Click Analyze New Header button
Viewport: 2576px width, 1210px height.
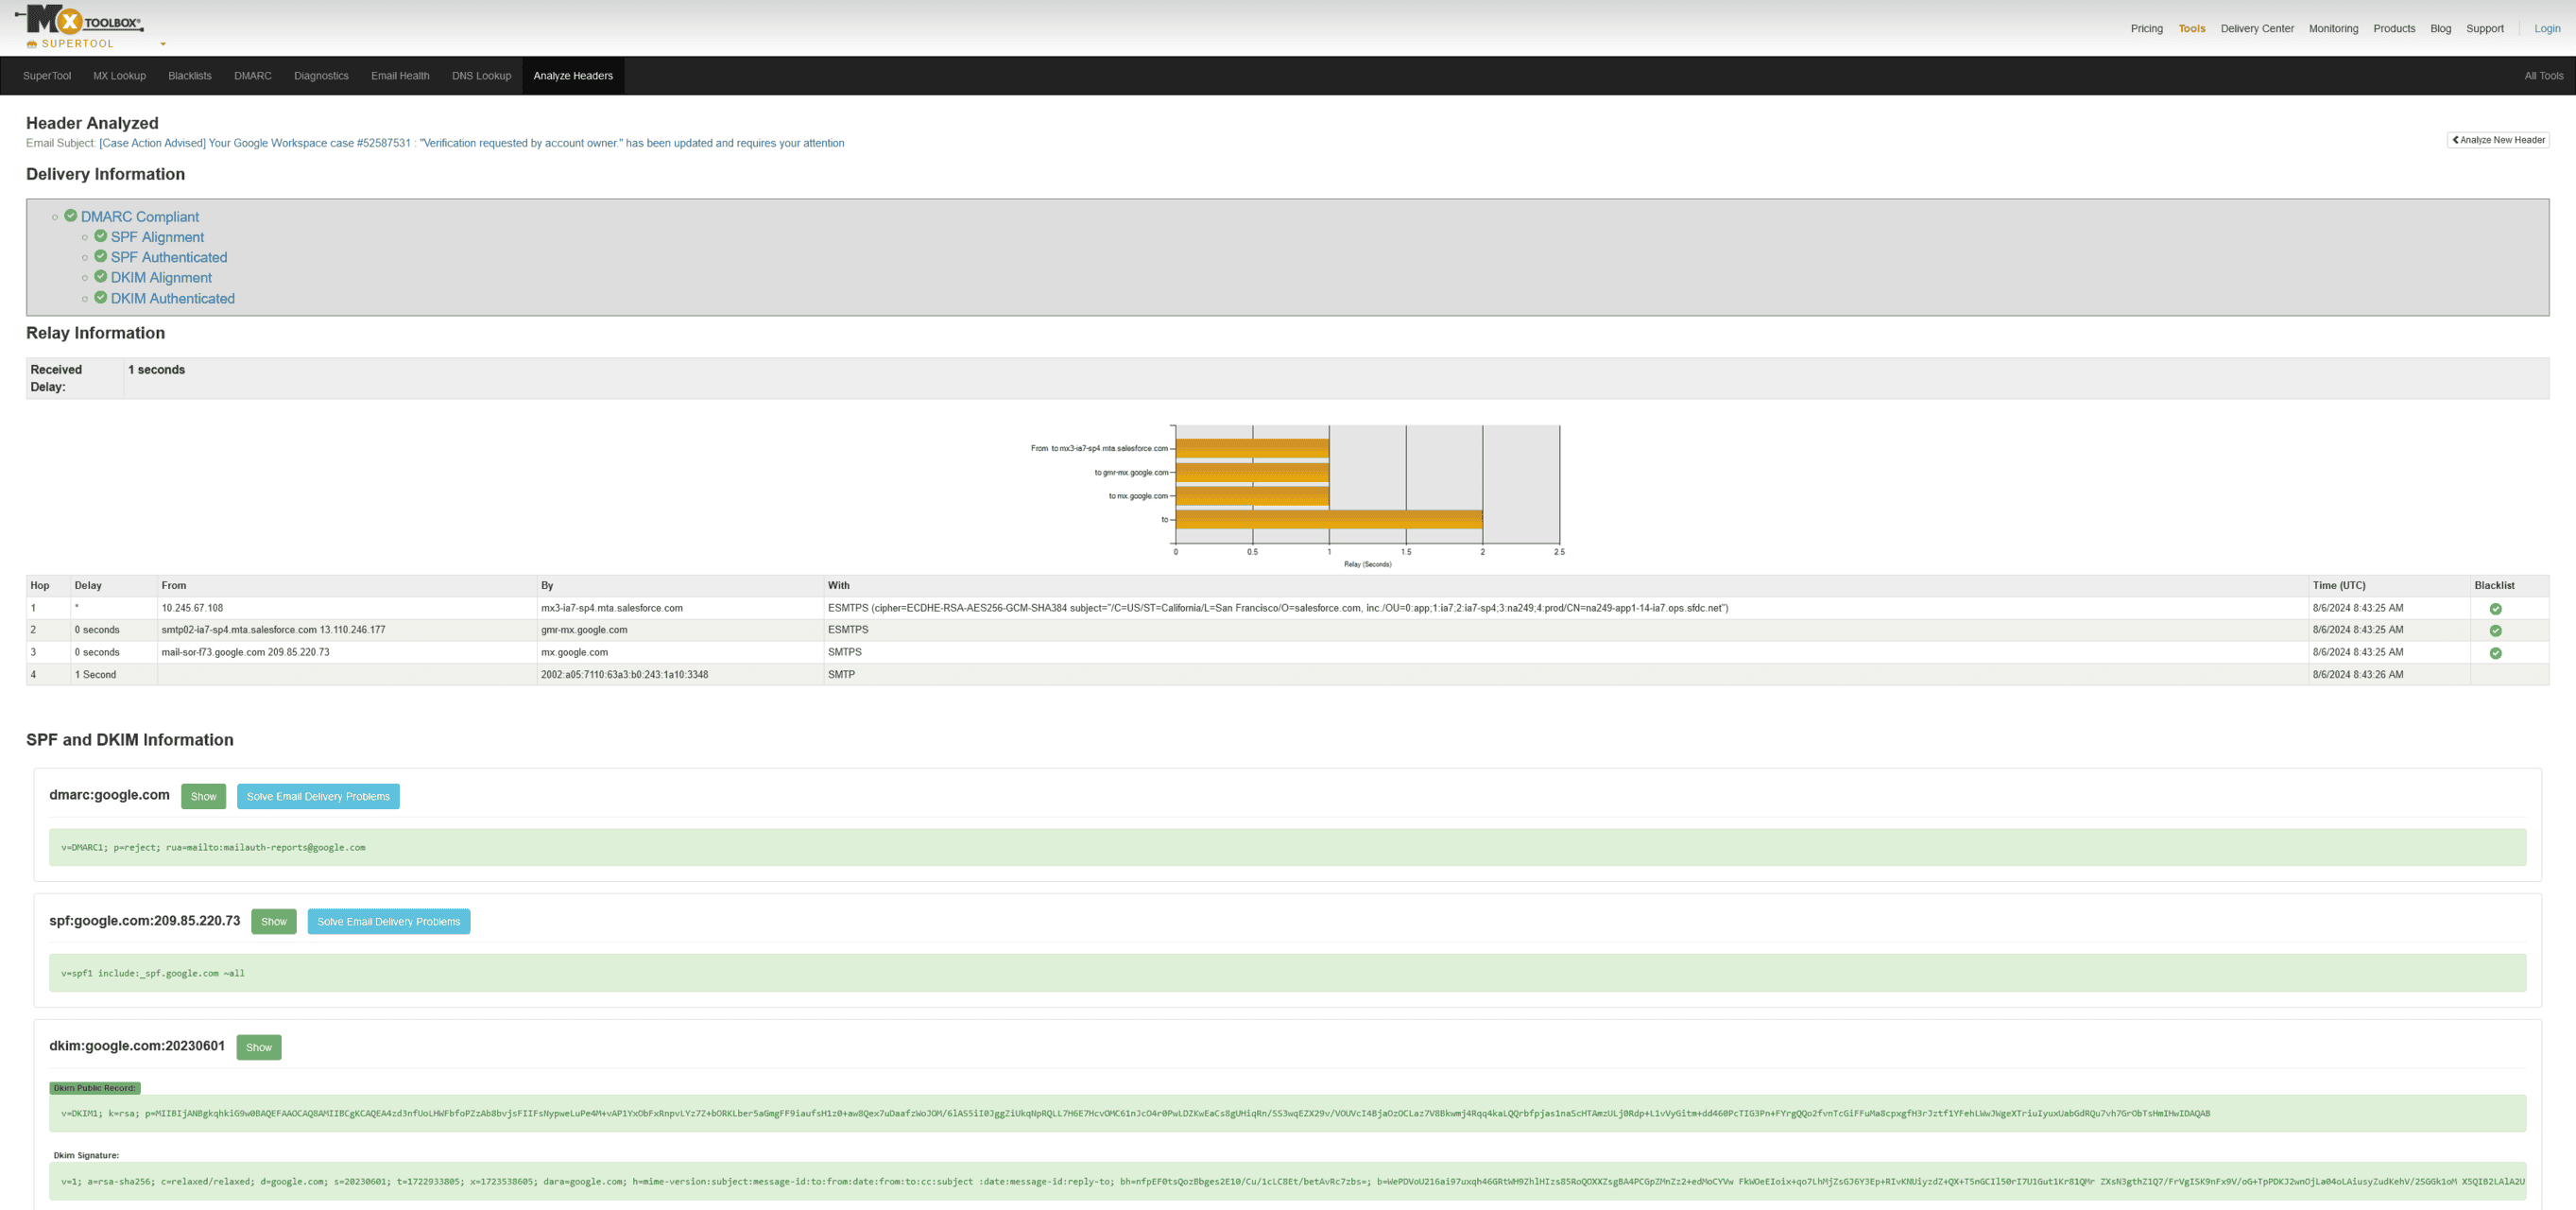[x=2497, y=140]
